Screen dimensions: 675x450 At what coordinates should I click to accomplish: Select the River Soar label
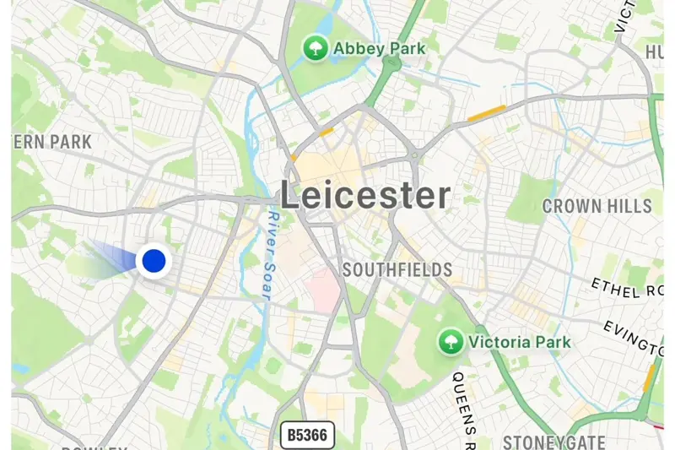270,255
